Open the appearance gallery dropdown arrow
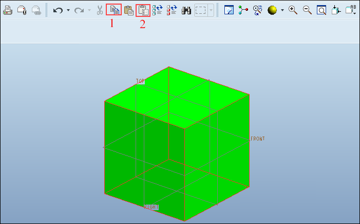 (282, 10)
